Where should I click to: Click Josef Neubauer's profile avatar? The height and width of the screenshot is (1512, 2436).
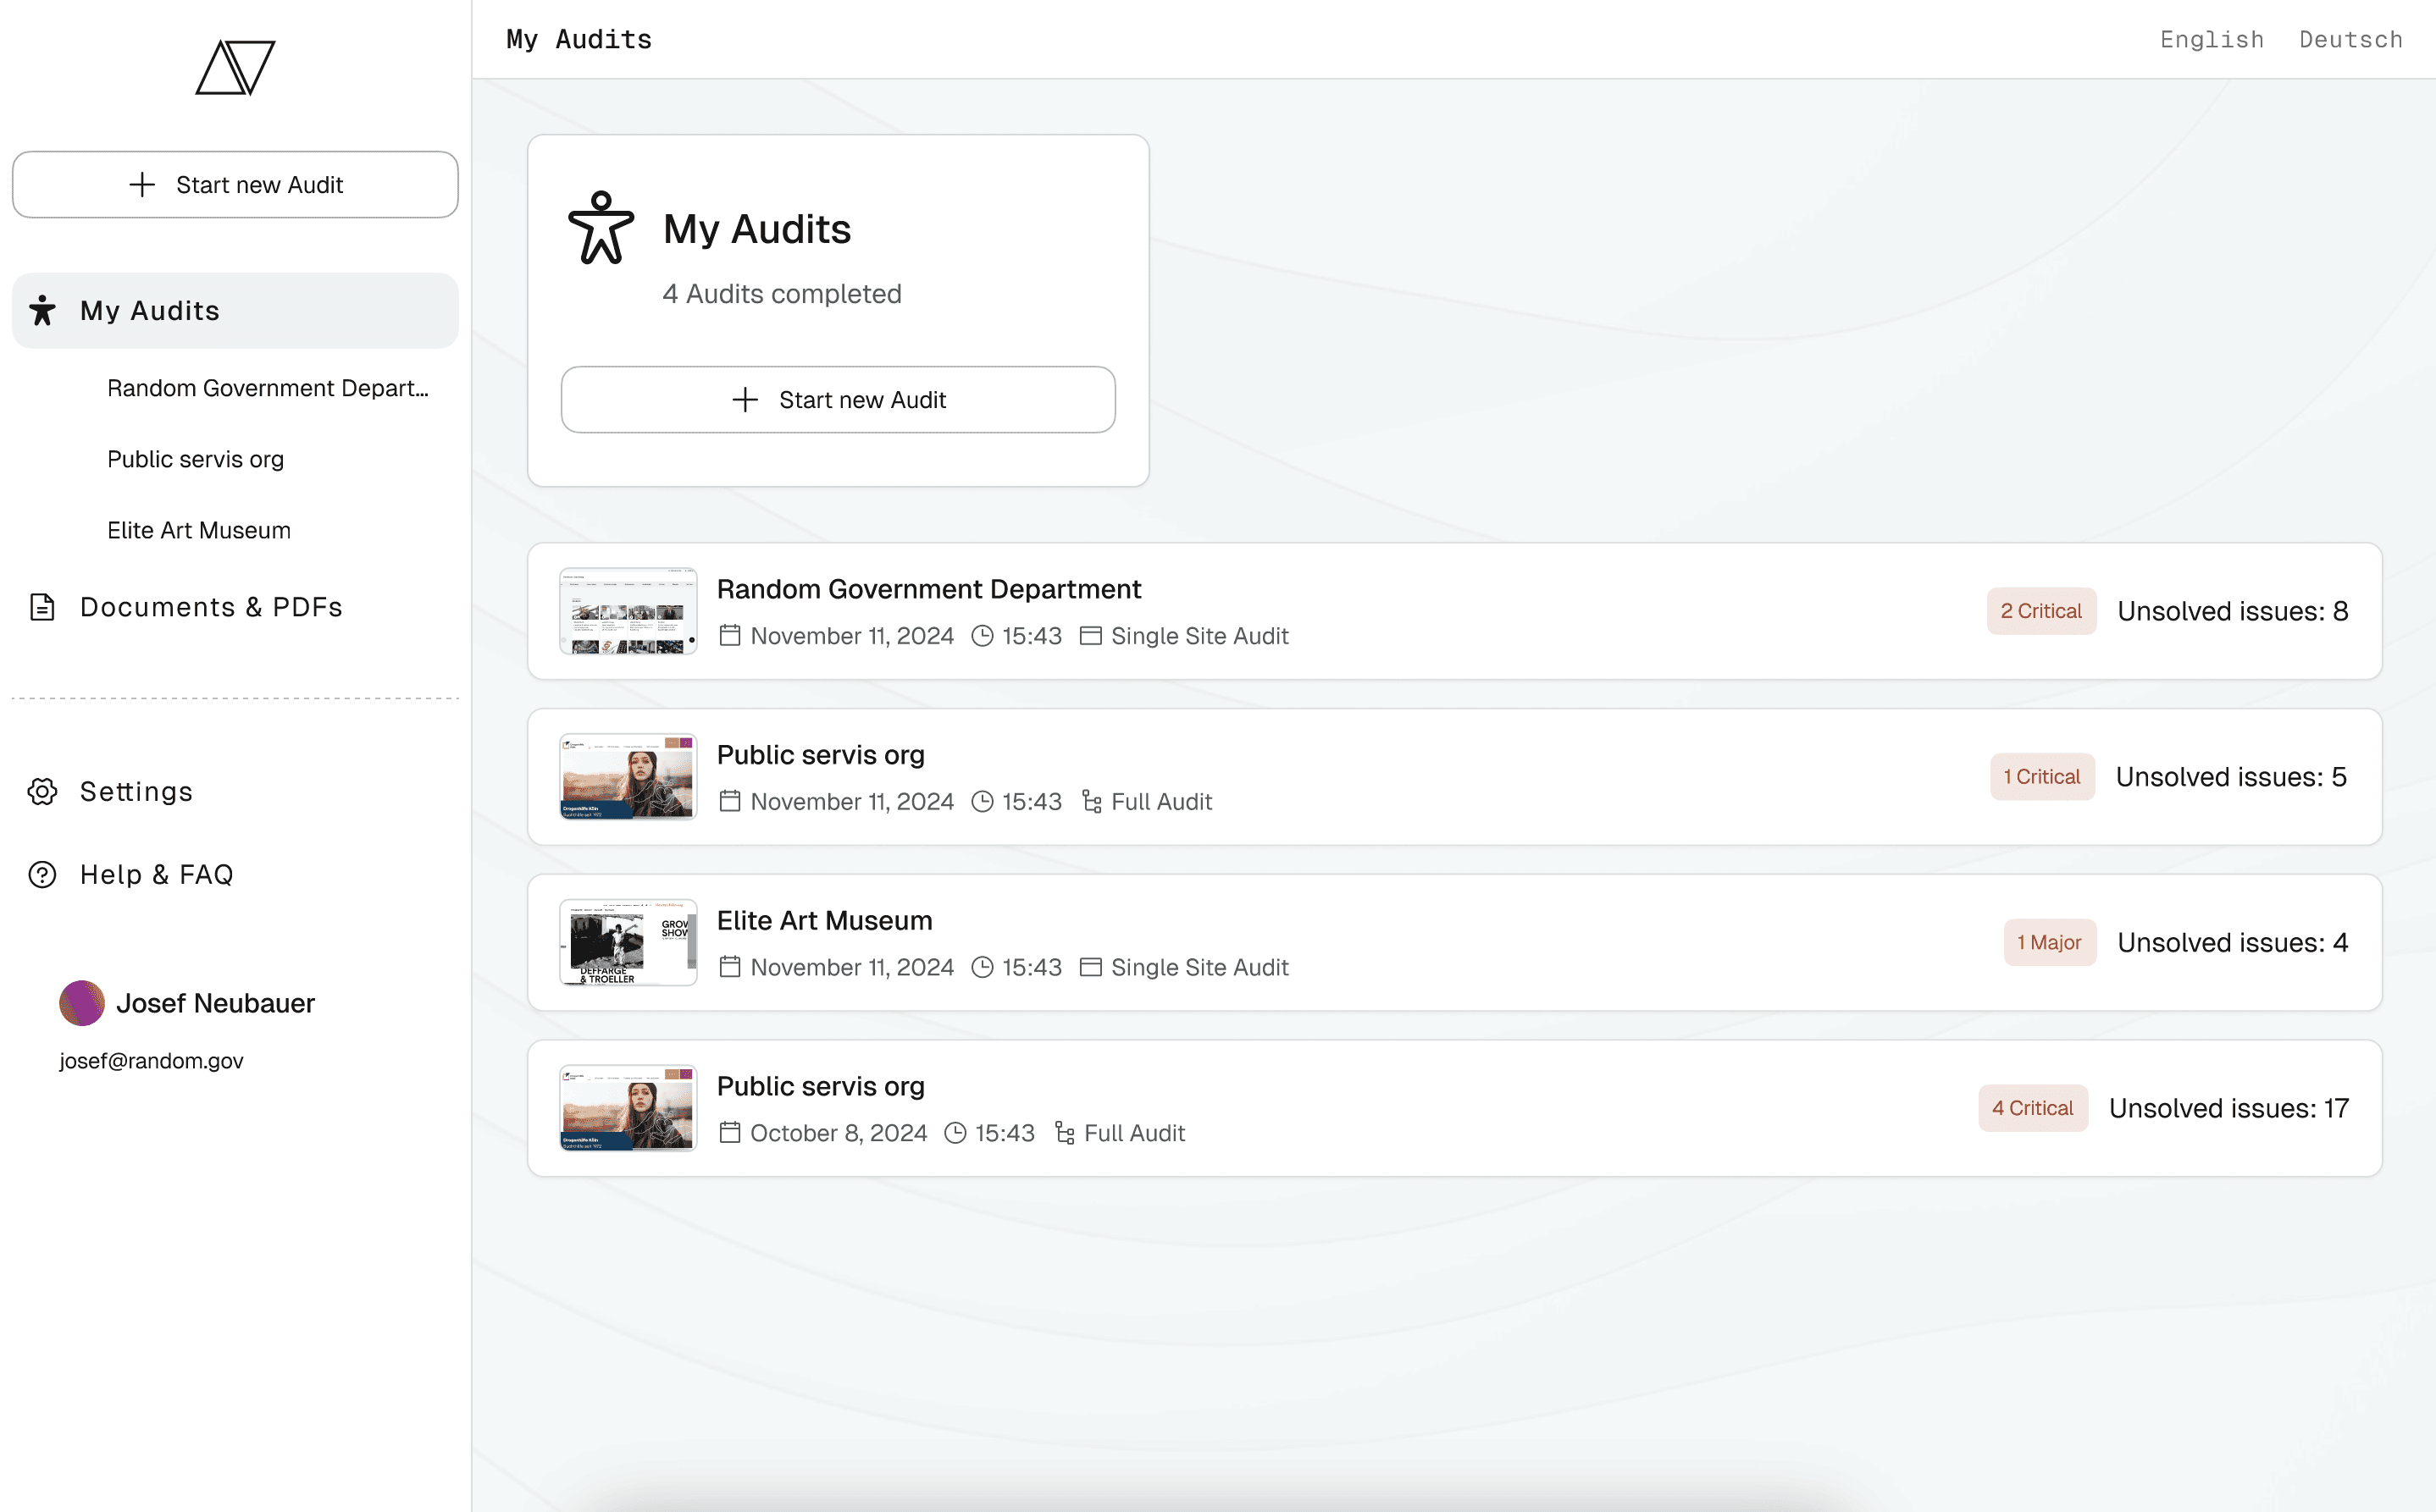coord(82,1002)
